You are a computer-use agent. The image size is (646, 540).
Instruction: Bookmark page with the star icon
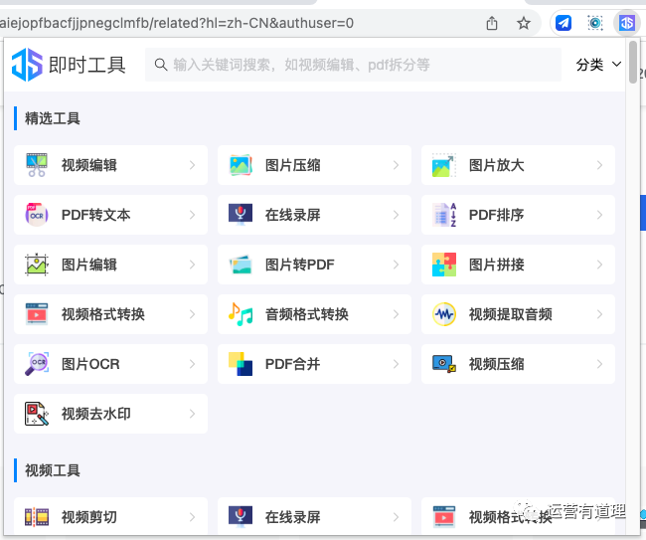pyautogui.click(x=524, y=23)
